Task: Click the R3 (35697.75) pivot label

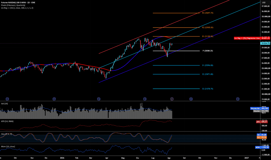Action: [x=208, y=13]
